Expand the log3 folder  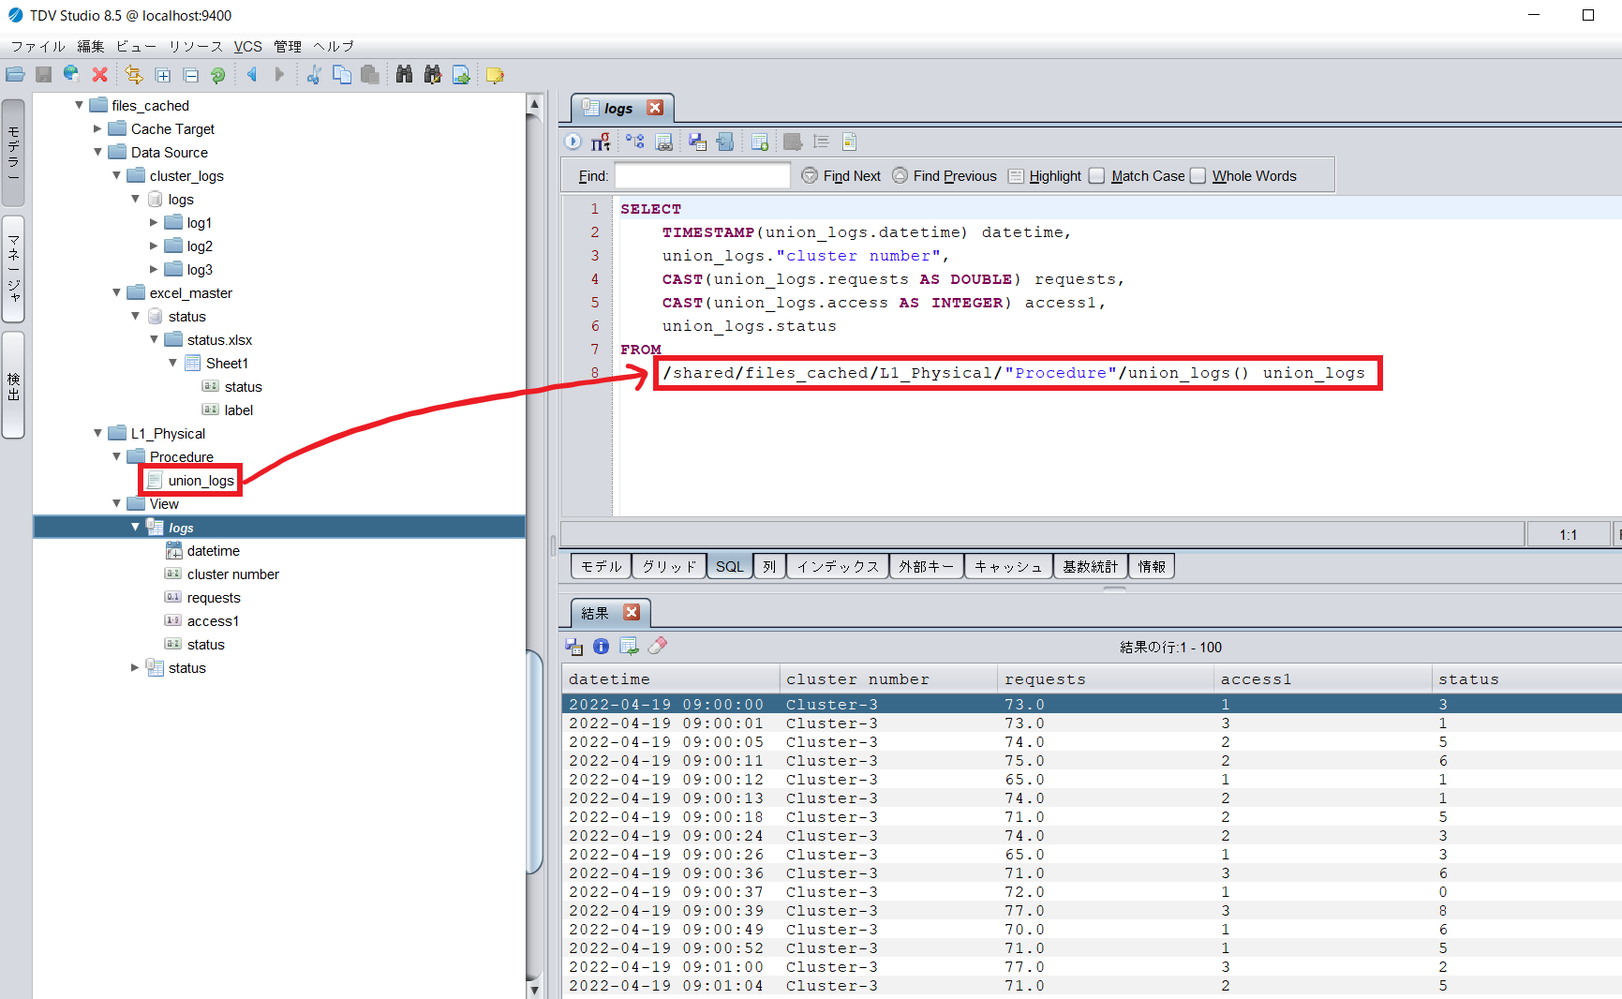coord(154,269)
